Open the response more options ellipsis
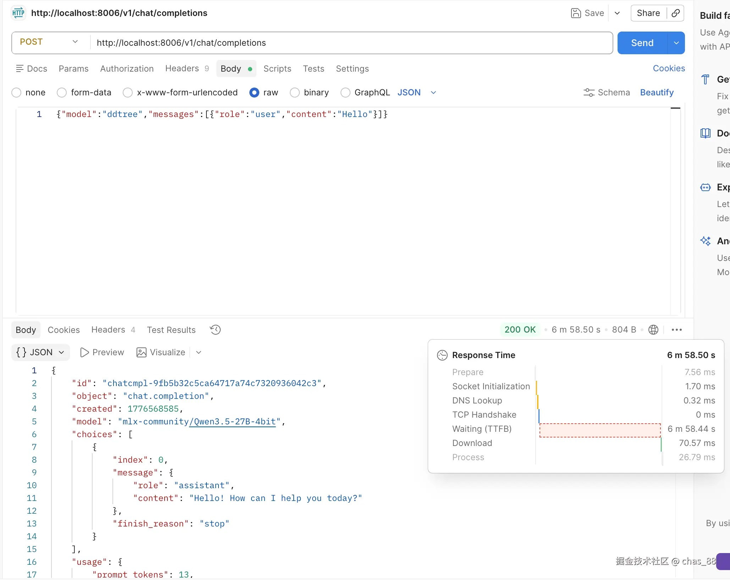 [x=676, y=330]
